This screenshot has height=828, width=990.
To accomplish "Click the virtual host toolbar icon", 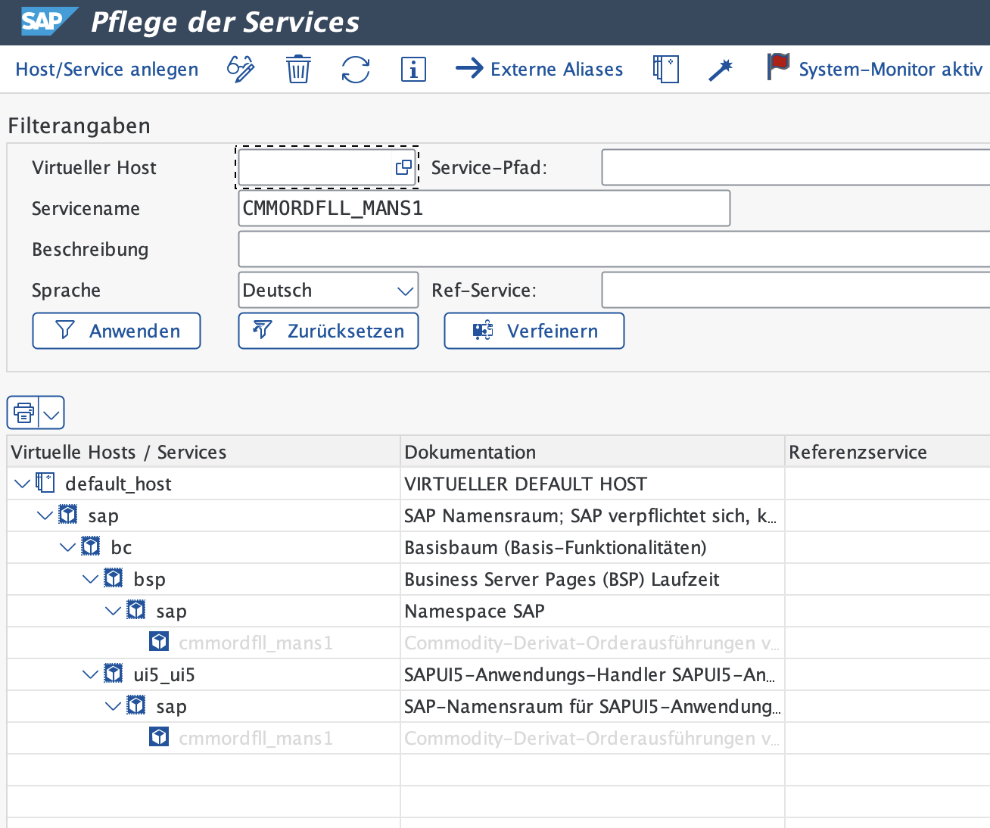I will pyautogui.click(x=666, y=70).
